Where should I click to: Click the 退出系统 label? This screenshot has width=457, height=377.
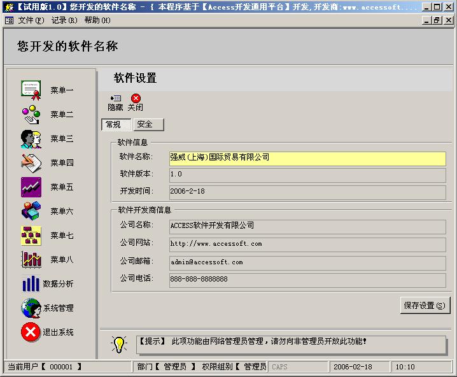(x=58, y=332)
